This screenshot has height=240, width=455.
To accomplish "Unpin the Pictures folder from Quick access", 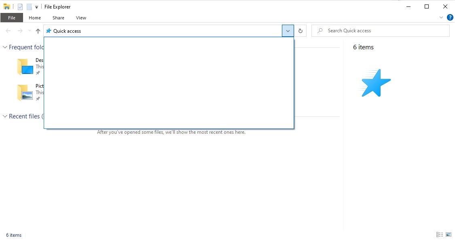I will point(37,99).
